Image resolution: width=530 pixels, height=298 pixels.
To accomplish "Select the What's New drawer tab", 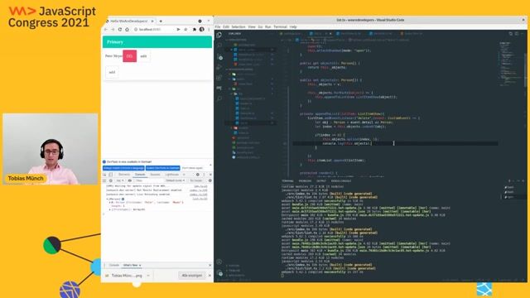I will (x=131, y=265).
